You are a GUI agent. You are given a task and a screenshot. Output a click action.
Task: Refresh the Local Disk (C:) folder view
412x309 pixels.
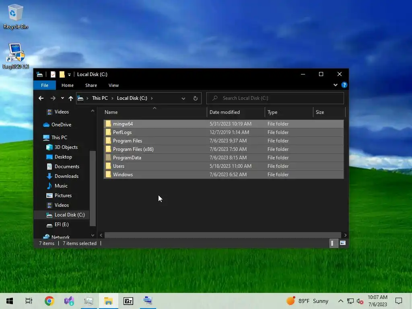pyautogui.click(x=196, y=98)
